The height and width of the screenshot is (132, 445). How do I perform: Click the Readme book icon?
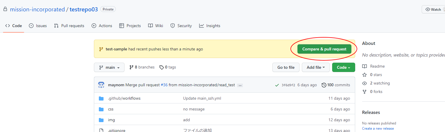[365, 66]
